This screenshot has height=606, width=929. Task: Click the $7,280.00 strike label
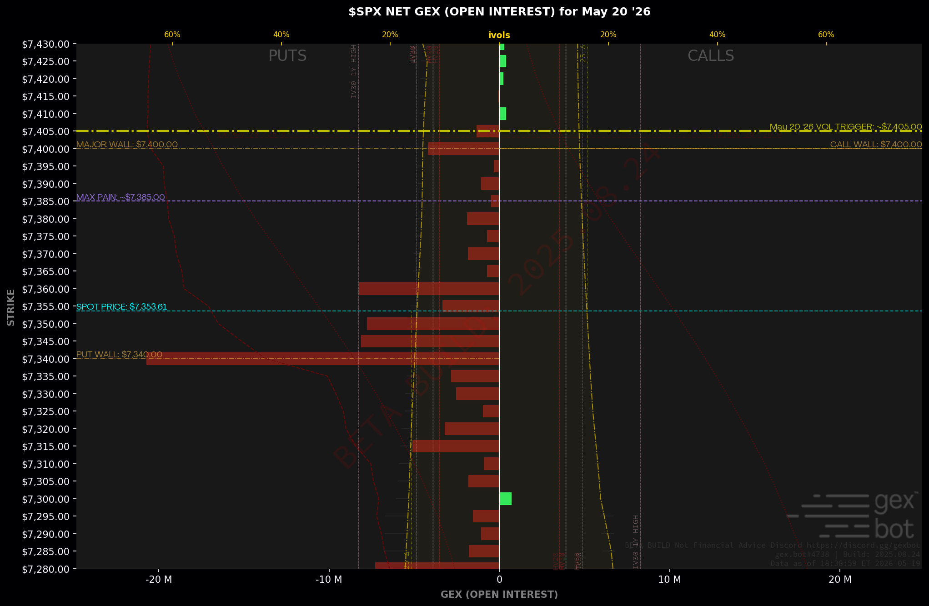click(45, 569)
